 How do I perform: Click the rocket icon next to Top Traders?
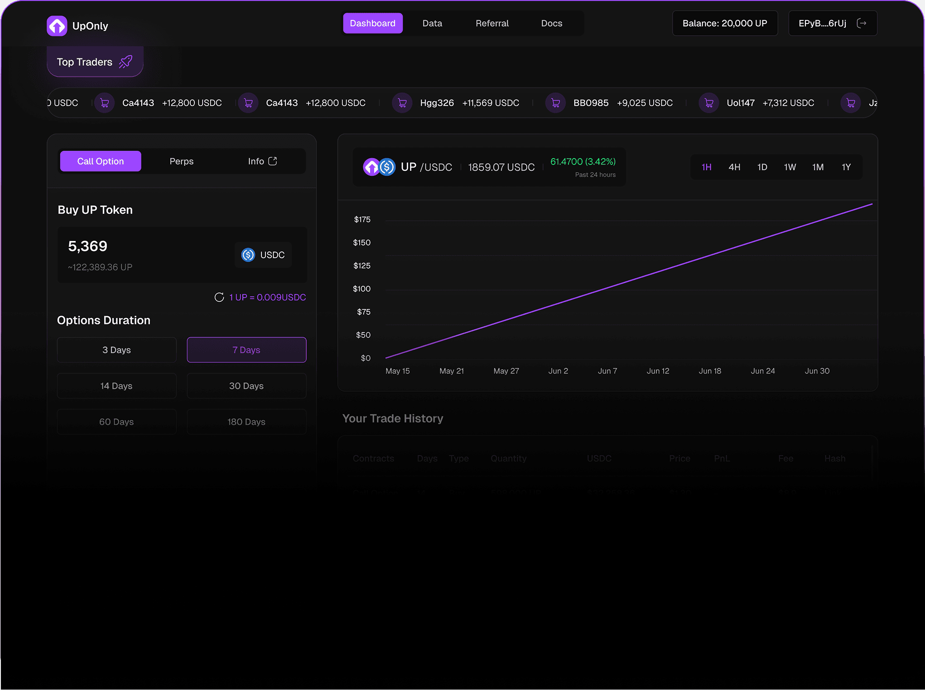tap(125, 62)
